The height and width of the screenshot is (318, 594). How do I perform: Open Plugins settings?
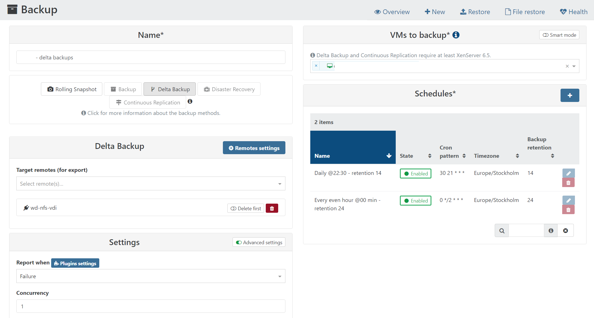[75, 263]
